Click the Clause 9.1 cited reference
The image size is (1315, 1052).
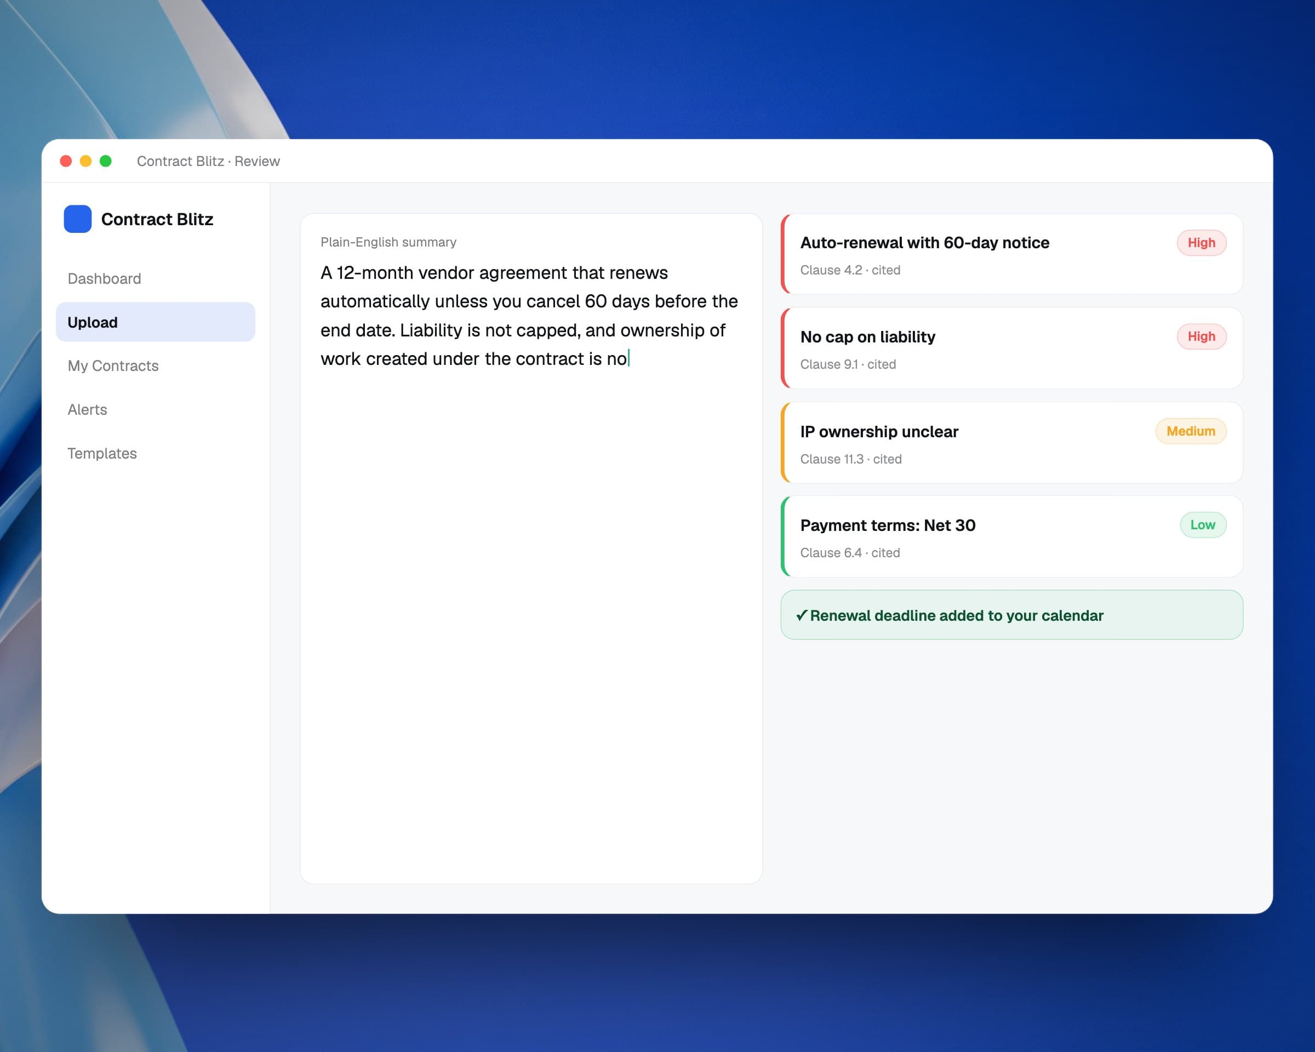click(x=848, y=365)
